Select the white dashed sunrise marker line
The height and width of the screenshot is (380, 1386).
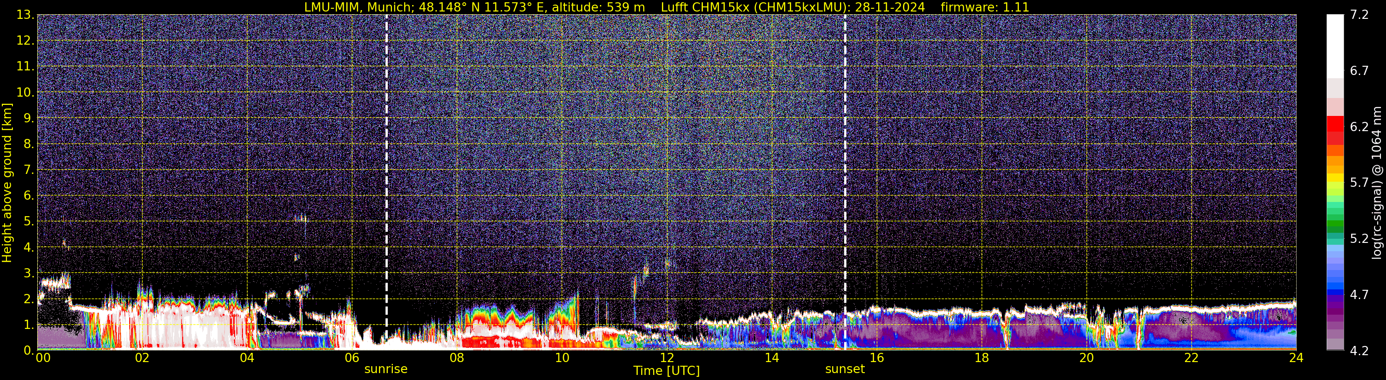click(x=386, y=182)
